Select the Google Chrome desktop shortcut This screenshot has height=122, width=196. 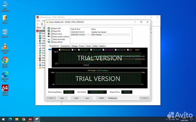(5, 62)
